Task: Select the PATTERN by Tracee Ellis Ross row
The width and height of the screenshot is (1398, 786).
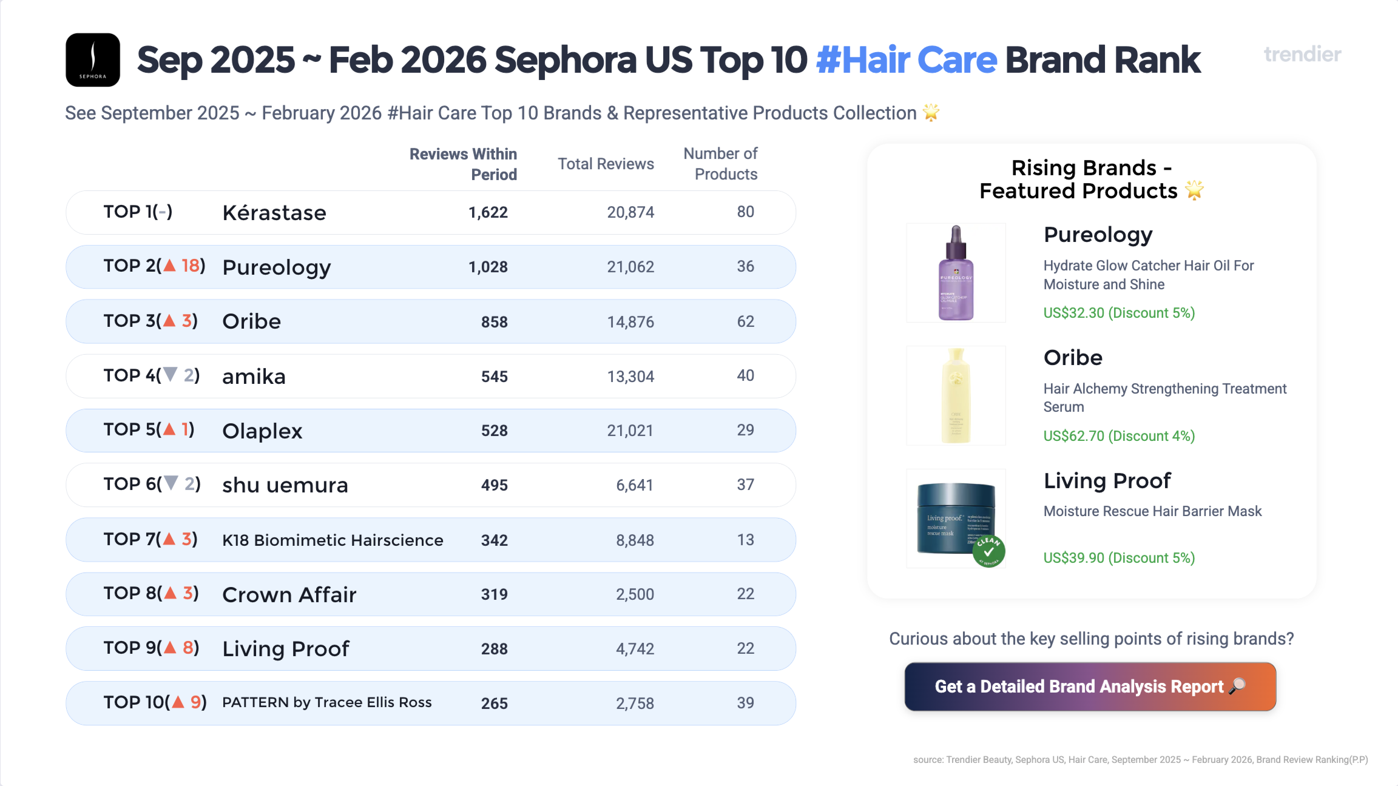Action: point(430,703)
